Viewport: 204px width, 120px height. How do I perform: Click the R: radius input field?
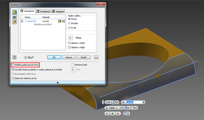pyautogui.click(x=134, y=102)
